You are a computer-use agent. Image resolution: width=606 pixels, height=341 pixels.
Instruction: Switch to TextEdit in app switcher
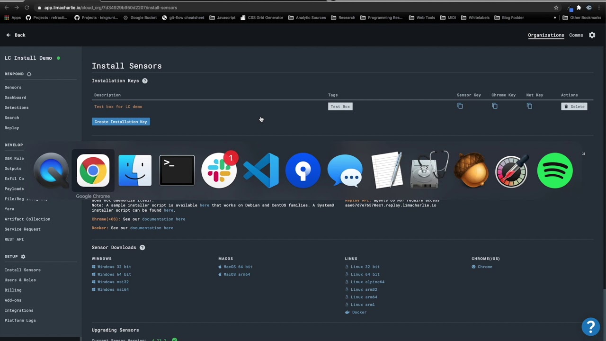tap(387, 170)
